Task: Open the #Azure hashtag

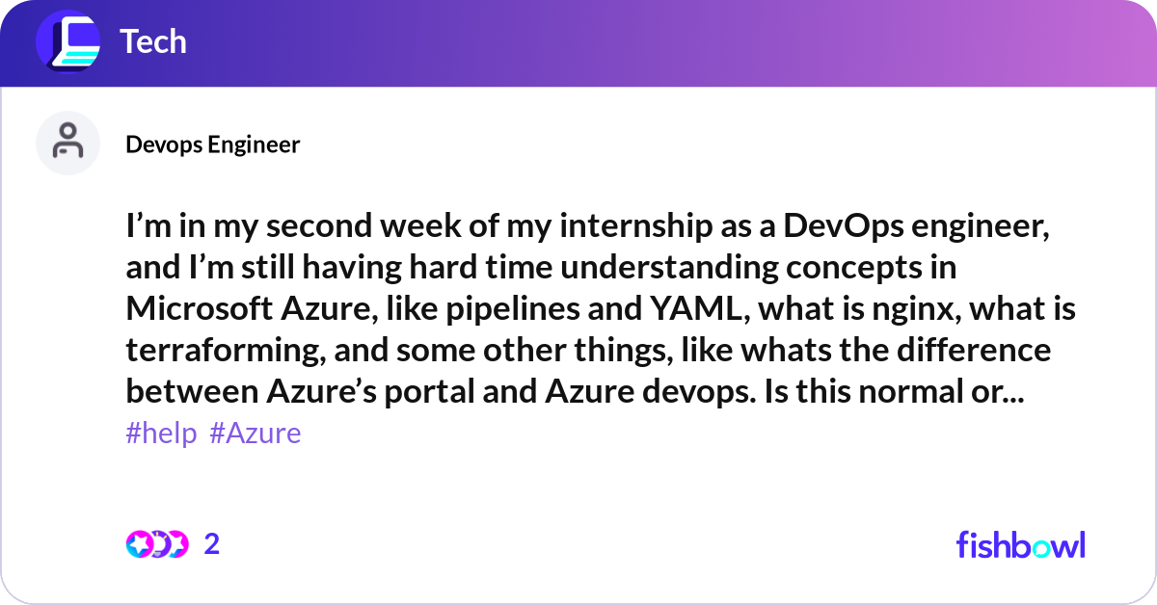Action: (256, 433)
